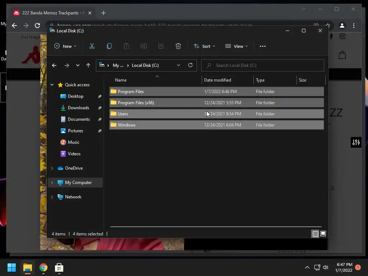368x276 pixels.
Task: Open the View dropdown
Action: click(x=236, y=46)
